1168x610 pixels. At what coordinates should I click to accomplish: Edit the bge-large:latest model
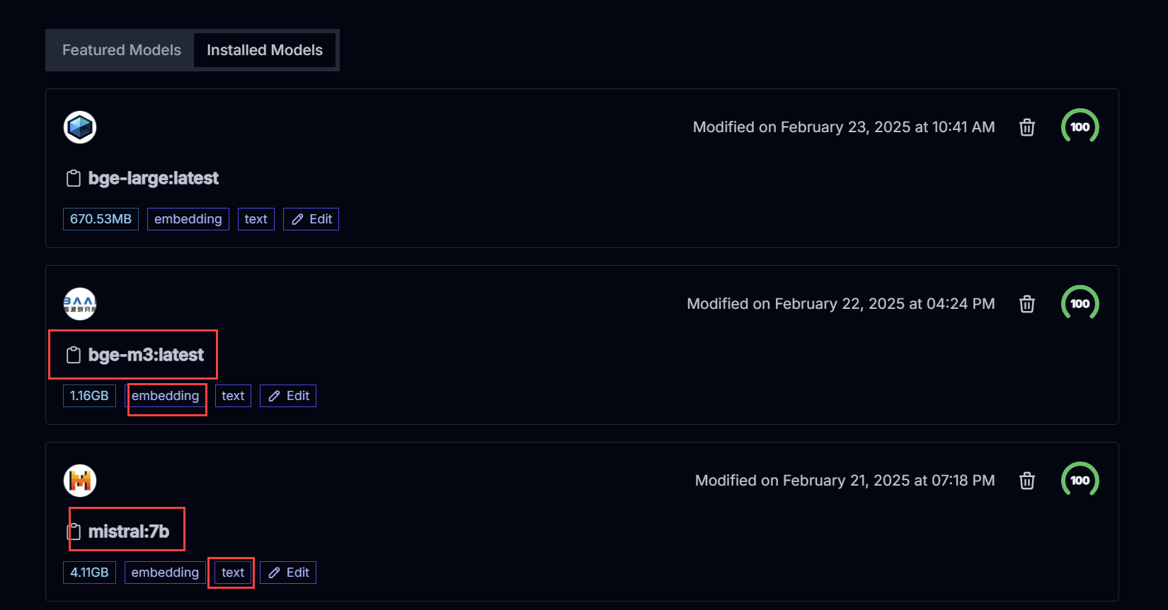point(311,219)
